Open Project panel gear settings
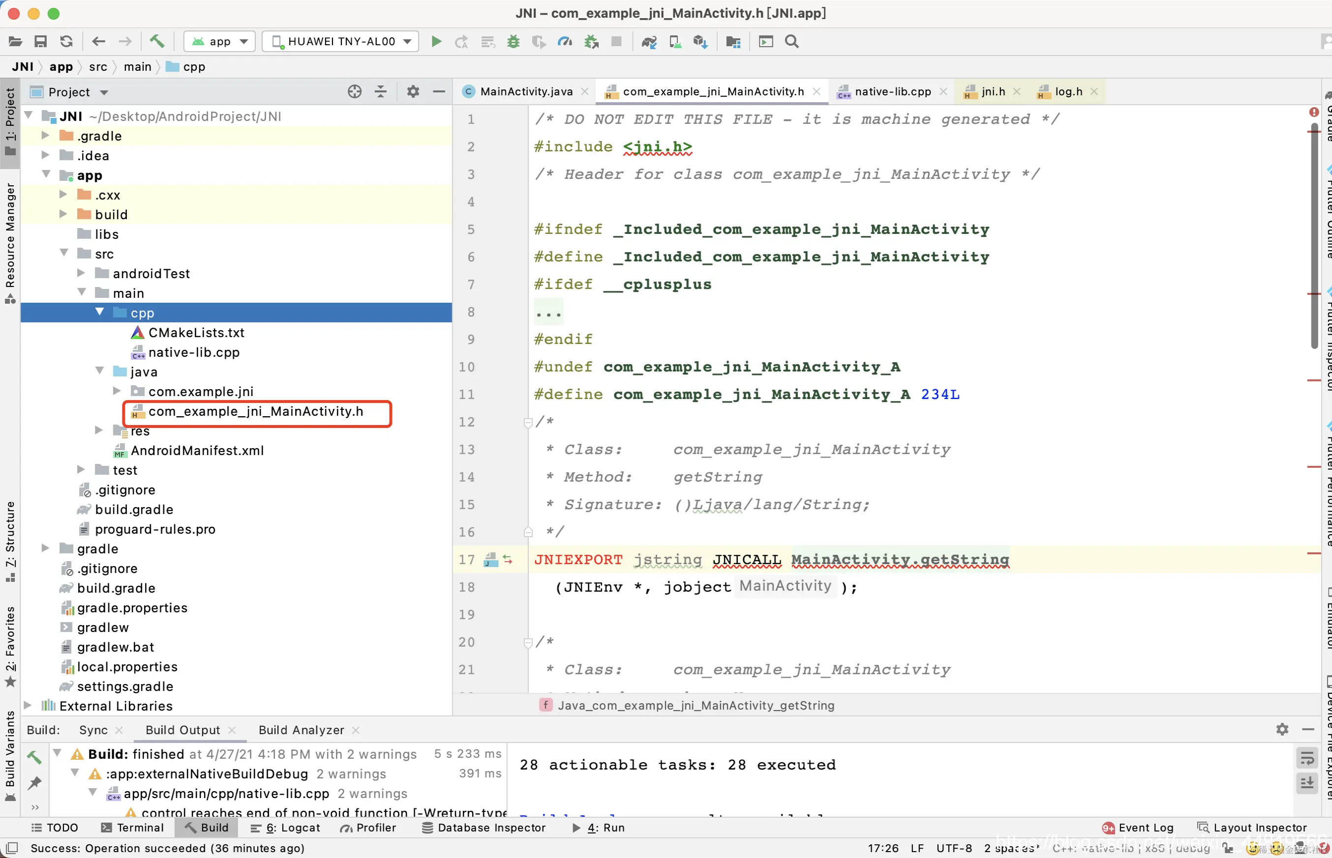 tap(413, 91)
